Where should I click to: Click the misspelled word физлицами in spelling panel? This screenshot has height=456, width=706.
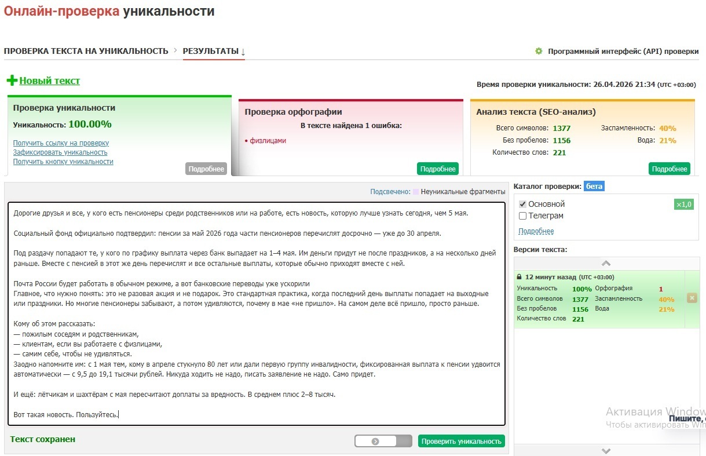coord(268,141)
